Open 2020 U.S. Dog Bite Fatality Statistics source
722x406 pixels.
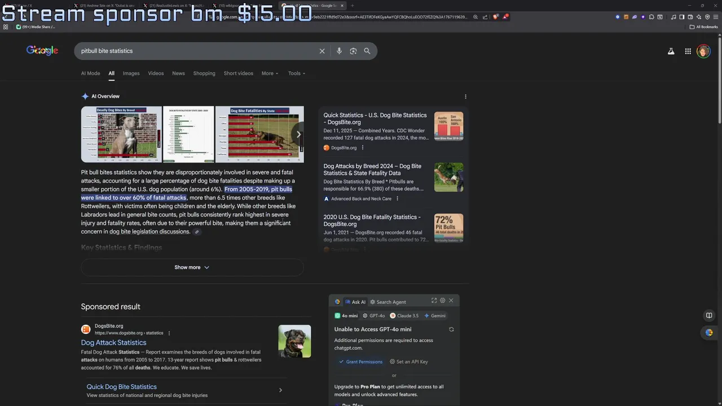(x=372, y=220)
